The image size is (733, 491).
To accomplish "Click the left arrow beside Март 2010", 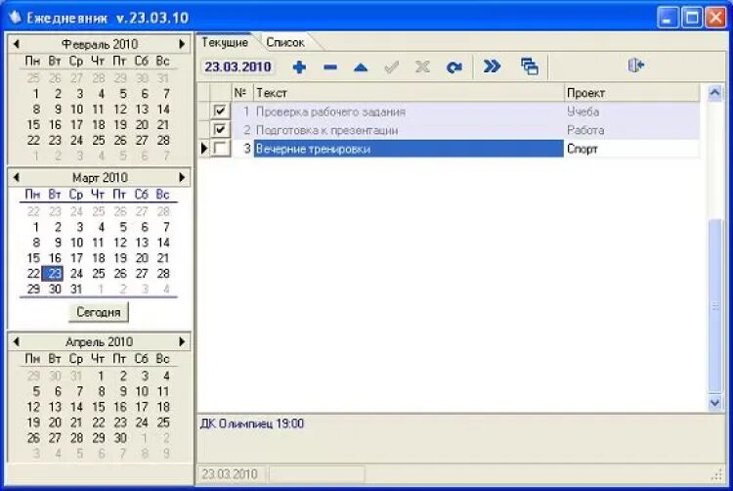I will pos(17,177).
